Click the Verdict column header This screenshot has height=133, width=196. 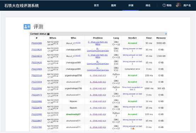tap(132, 38)
